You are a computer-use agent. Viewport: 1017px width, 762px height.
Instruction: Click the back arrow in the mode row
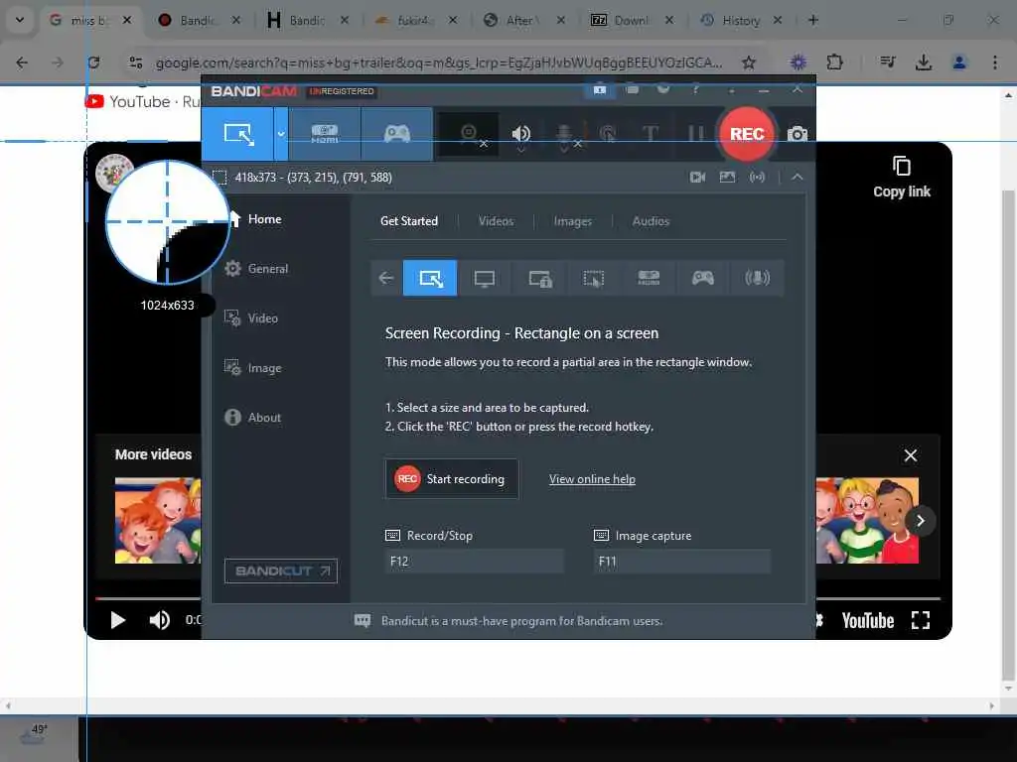386,278
